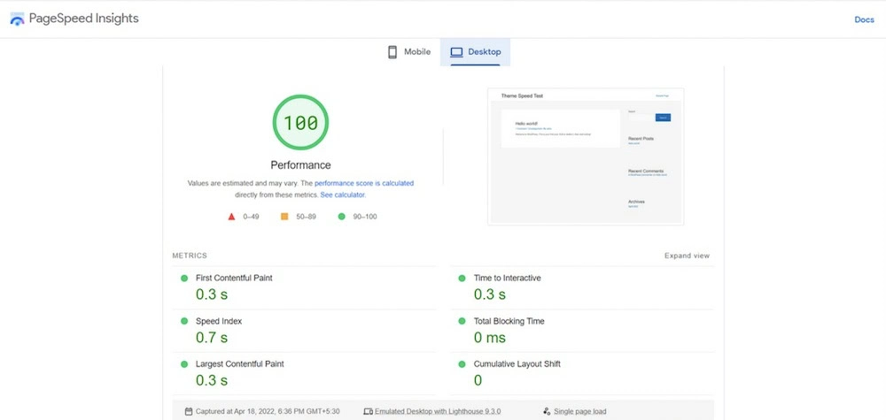Open the Docs link
Screen dimensions: 886x420
point(864,19)
